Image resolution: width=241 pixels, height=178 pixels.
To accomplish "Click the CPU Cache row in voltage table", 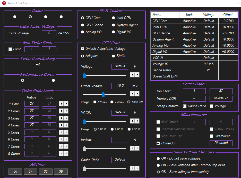I will [x=194, y=33].
